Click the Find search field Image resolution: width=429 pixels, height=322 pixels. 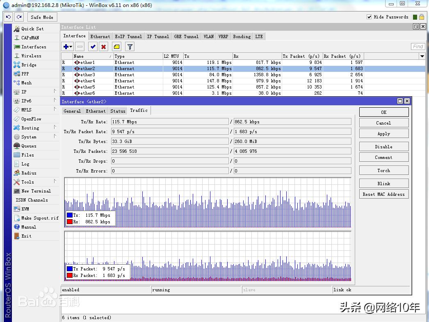[418, 47]
